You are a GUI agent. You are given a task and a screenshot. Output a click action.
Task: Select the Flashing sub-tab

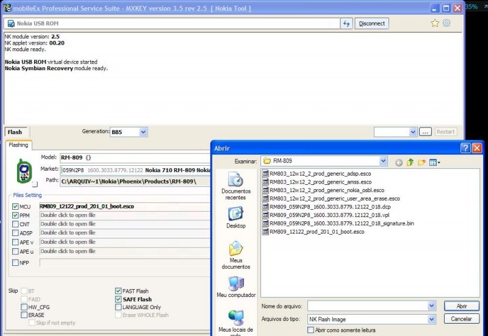pyautogui.click(x=18, y=145)
